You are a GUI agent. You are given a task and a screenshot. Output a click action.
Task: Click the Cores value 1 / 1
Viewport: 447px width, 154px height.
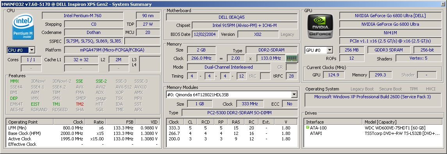pos(31,60)
